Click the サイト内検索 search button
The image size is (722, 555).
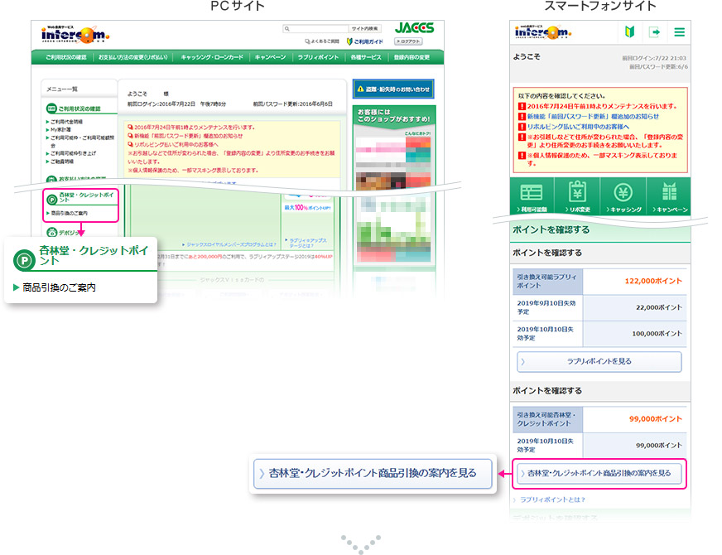tap(364, 28)
